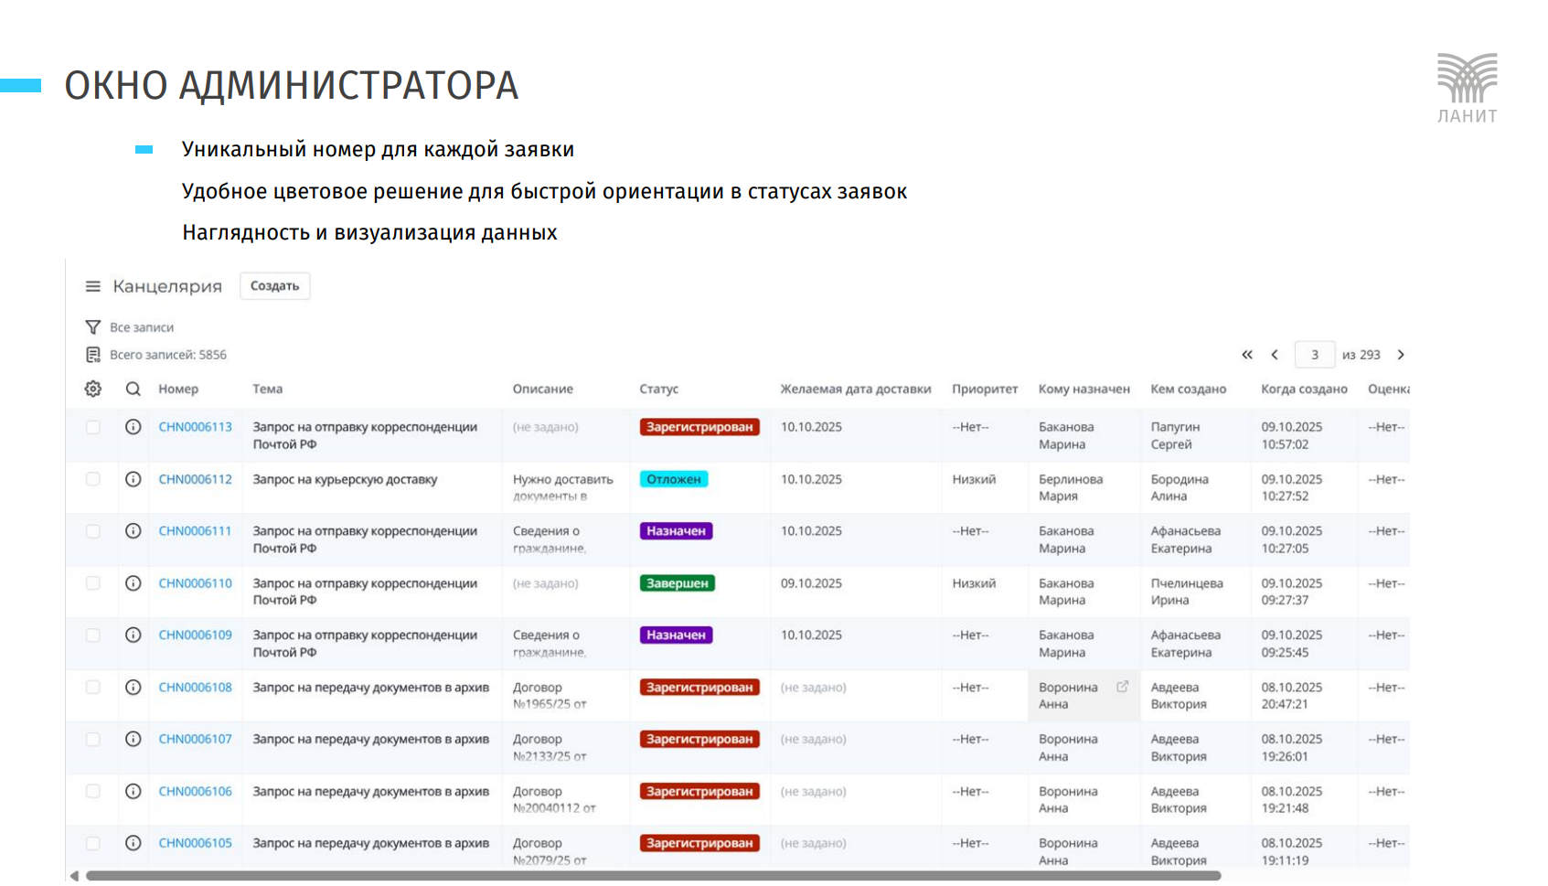Open the hamburger menu next to Канцелярия
1548x886 pixels.
coord(92,286)
